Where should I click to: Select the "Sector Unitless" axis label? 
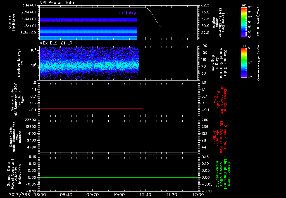click(x=12, y=22)
